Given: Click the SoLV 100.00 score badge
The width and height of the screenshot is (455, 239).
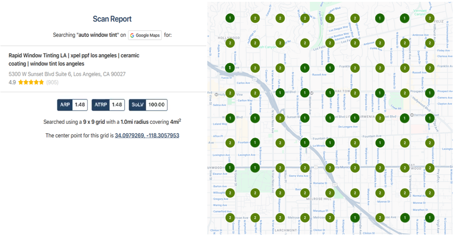Looking at the screenshot, I should (148, 105).
